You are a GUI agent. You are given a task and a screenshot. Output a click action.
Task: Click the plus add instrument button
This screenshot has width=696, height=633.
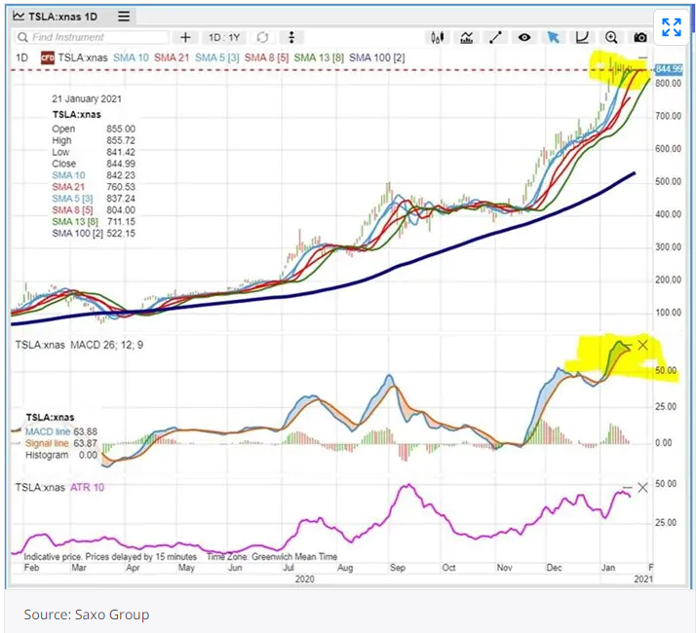coord(186,37)
